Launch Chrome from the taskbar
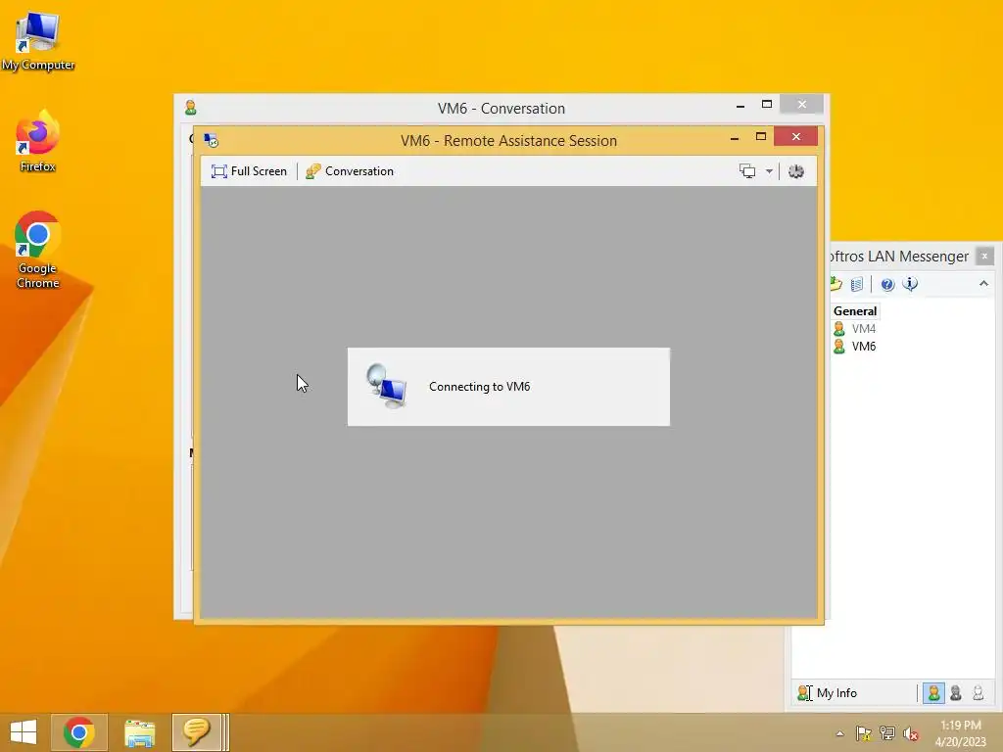This screenshot has height=752, width=1003. point(78,732)
